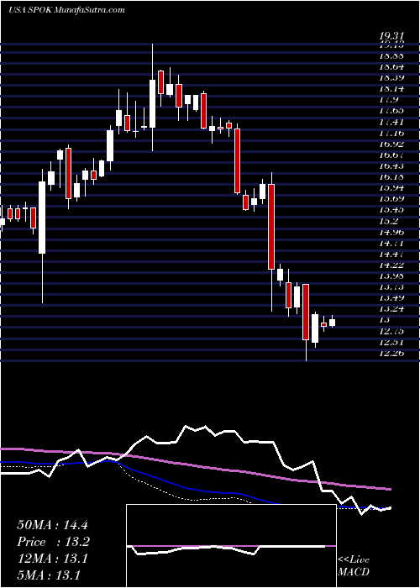Click the 18.14 price axis label
Screen dimensions: 420x588
click(x=391, y=89)
